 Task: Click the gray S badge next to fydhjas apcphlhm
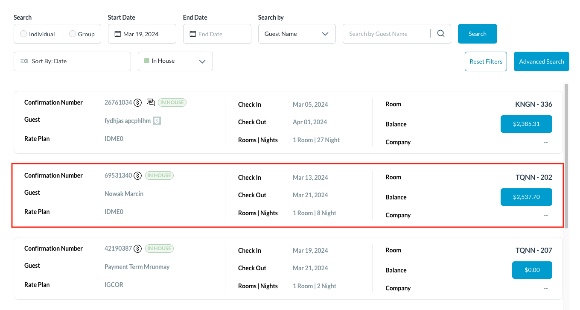[x=157, y=121]
